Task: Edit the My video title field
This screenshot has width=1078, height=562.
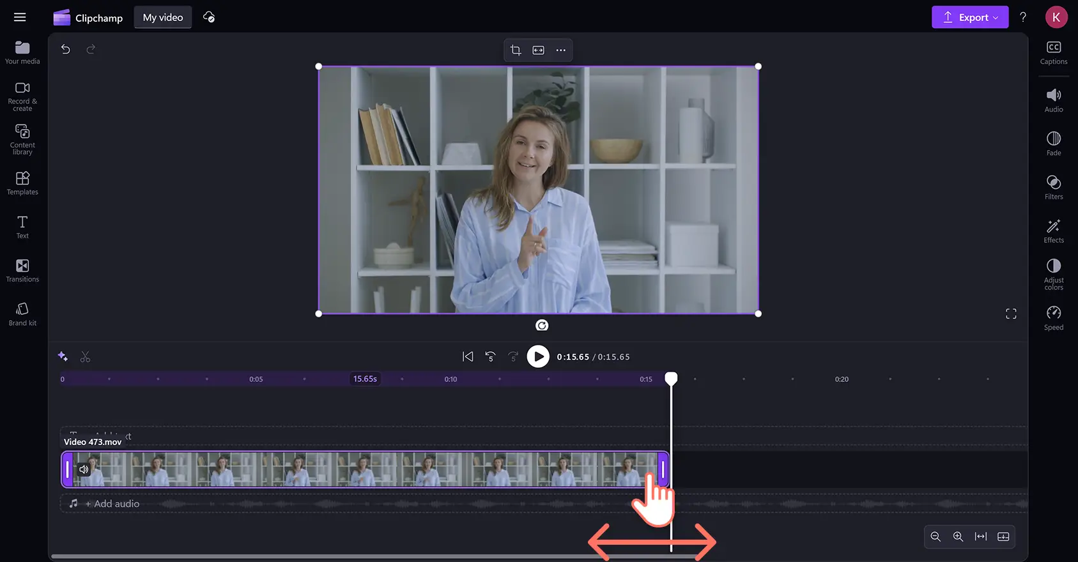Action: 163,17
